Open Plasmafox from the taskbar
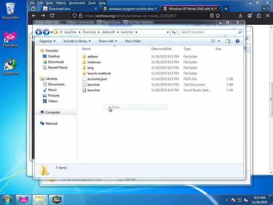The image size is (273, 205). point(24,200)
